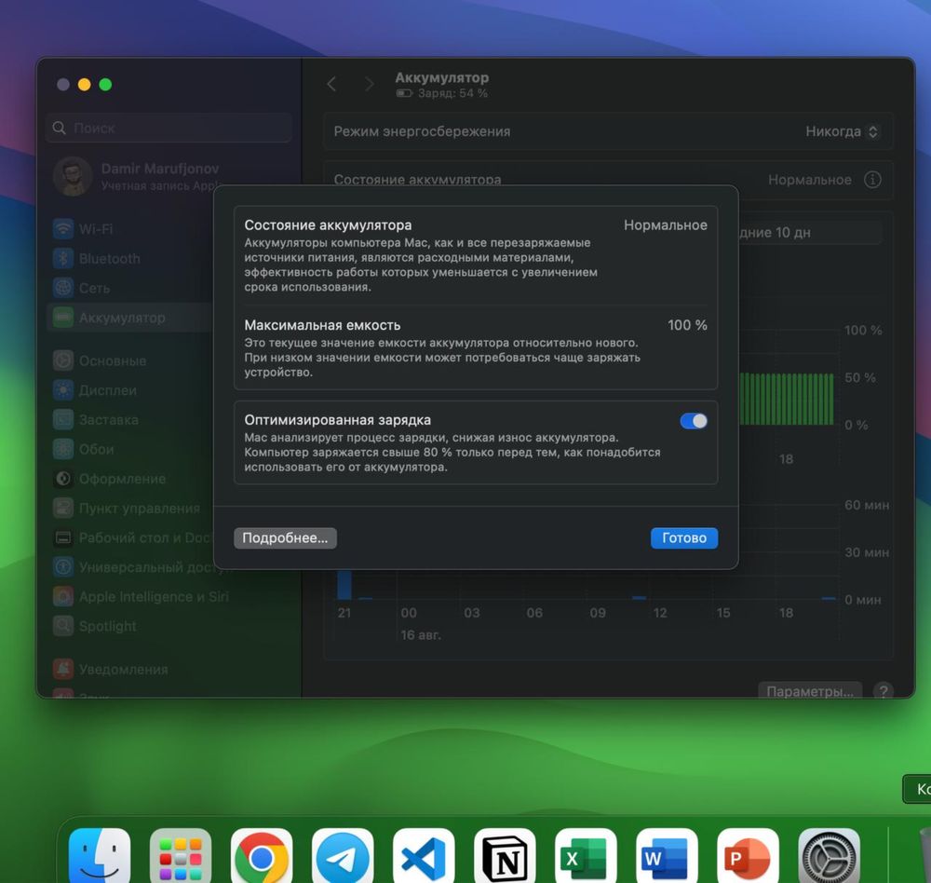The width and height of the screenshot is (931, 883).
Task: Click the Apple Intelligence и Siri icon
Action: point(63,597)
